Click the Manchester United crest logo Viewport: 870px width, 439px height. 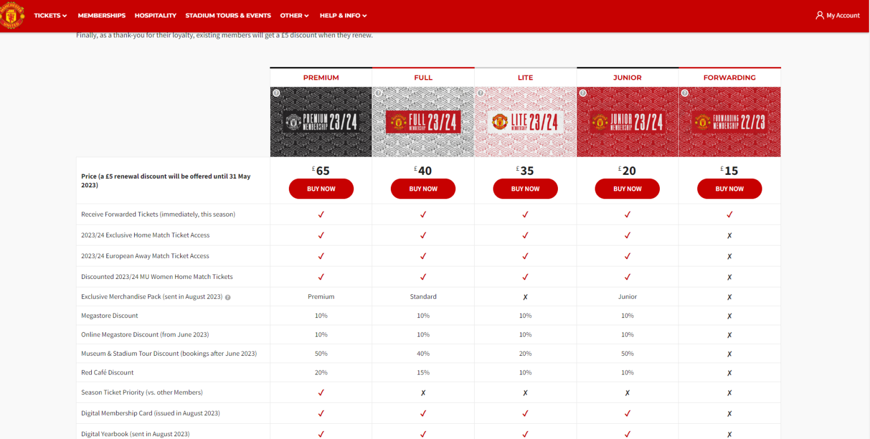point(12,15)
